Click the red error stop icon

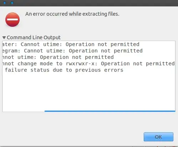click(x=12, y=20)
